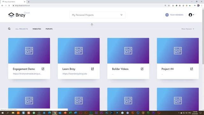This screenshot has width=204, height=115.
Task: Open the Project #4 thumbnail
Action: click(x=178, y=51)
